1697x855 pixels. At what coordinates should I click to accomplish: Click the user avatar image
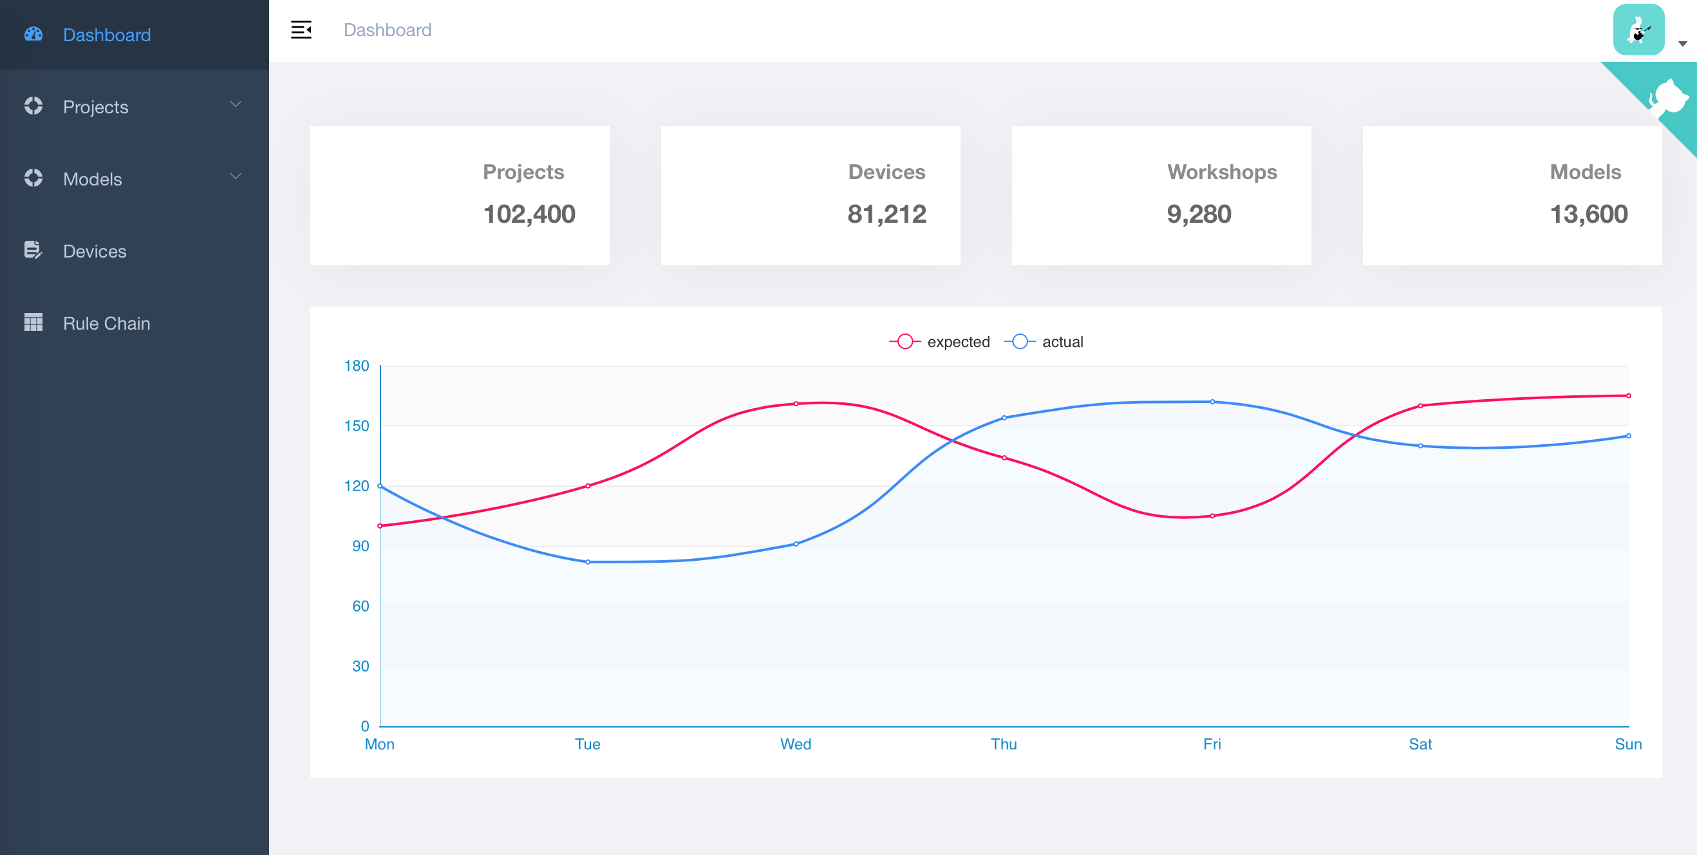click(1638, 30)
